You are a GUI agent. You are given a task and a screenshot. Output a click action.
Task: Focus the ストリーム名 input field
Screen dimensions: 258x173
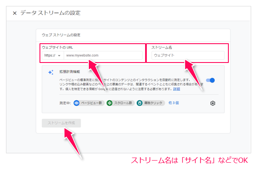pyautogui.click(x=187, y=56)
